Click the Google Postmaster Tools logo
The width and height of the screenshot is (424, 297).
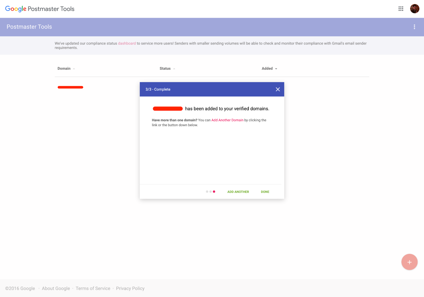pyautogui.click(x=40, y=9)
